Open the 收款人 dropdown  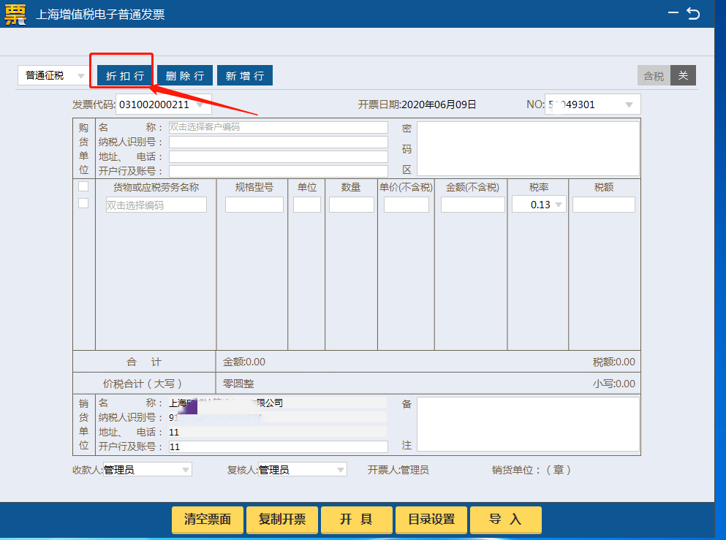coord(147,470)
